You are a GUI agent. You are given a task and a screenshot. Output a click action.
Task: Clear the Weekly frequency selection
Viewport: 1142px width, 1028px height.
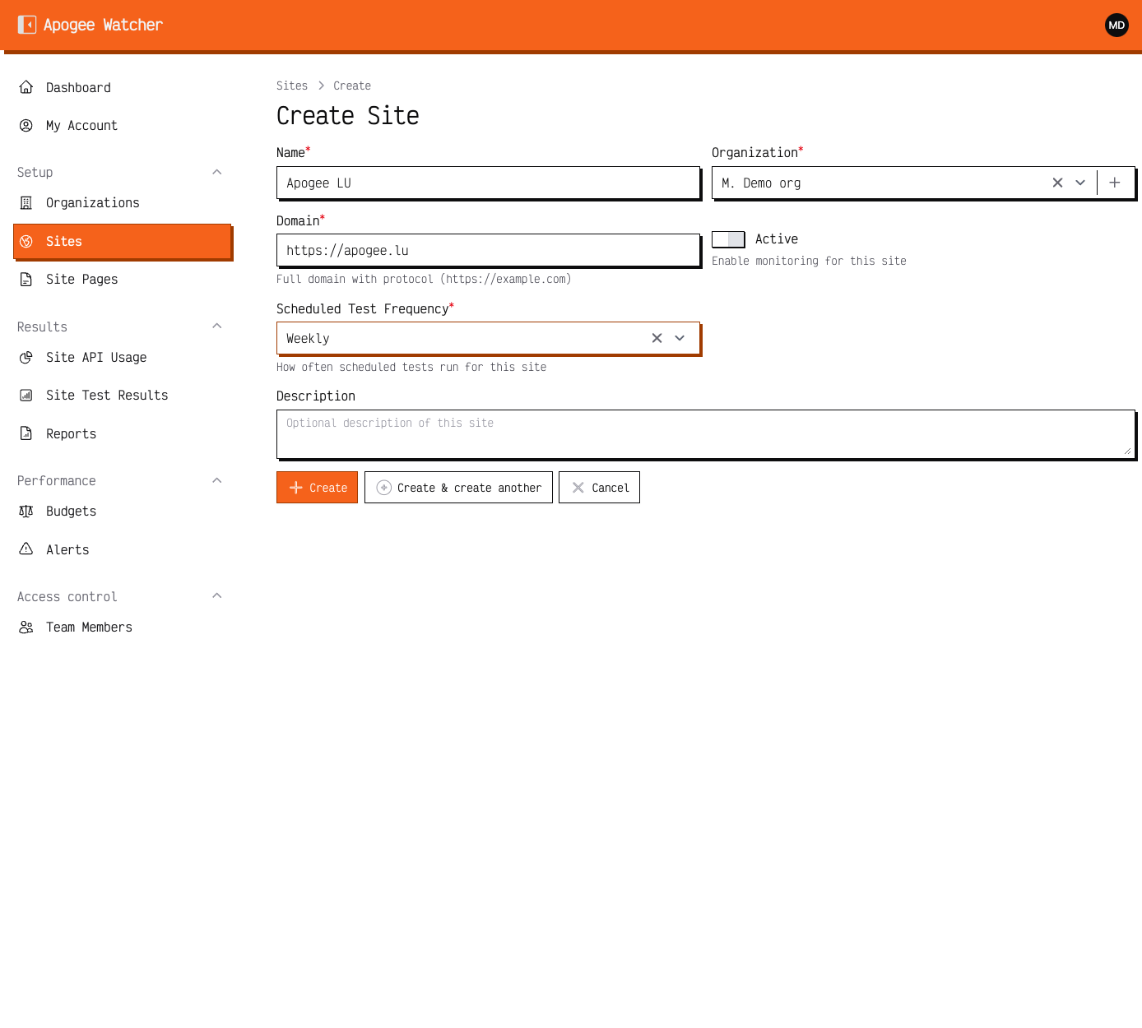[x=657, y=338]
